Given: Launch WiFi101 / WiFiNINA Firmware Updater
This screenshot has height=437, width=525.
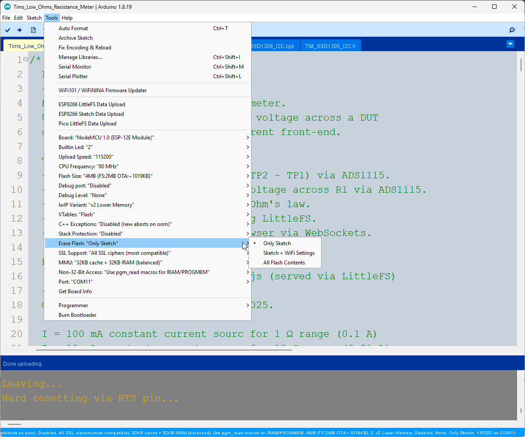Looking at the screenshot, I should 148,90.
